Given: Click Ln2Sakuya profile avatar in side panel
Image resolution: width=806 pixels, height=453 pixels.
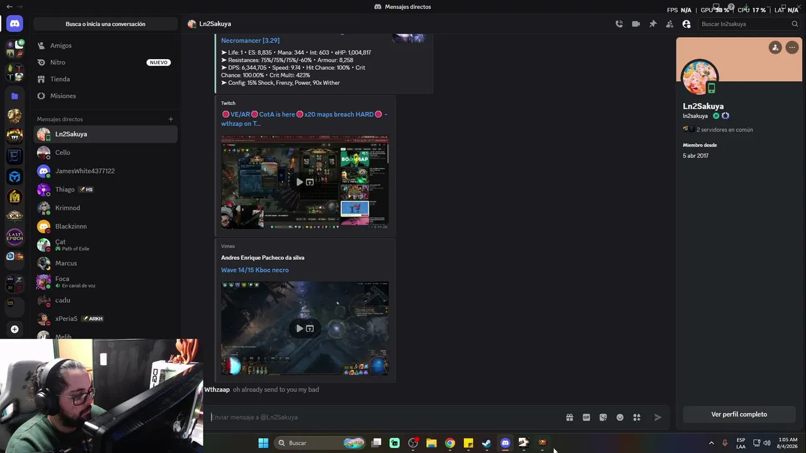Looking at the screenshot, I should (700, 77).
